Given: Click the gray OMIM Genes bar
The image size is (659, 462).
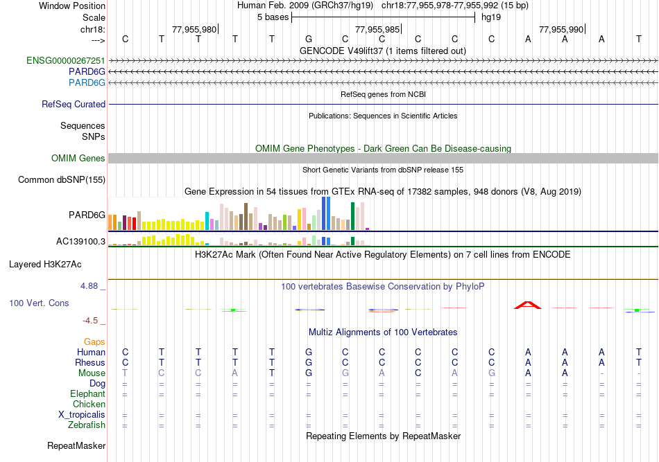Looking at the screenshot, I should pos(383,158).
